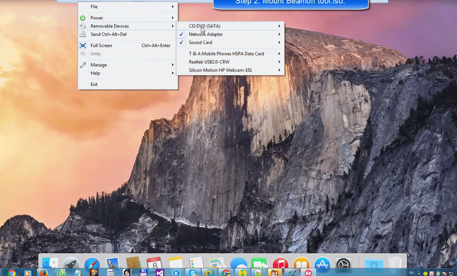
Task: Toggle the Network Adapter connection checkmark
Action: (x=181, y=34)
